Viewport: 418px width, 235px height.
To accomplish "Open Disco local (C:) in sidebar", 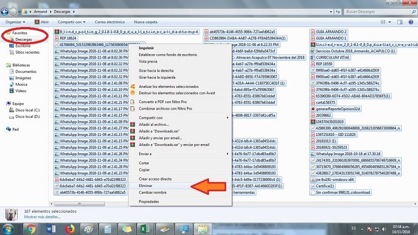I will [28, 110].
